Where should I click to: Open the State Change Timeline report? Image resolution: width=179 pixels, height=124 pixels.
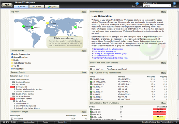click(22, 63)
